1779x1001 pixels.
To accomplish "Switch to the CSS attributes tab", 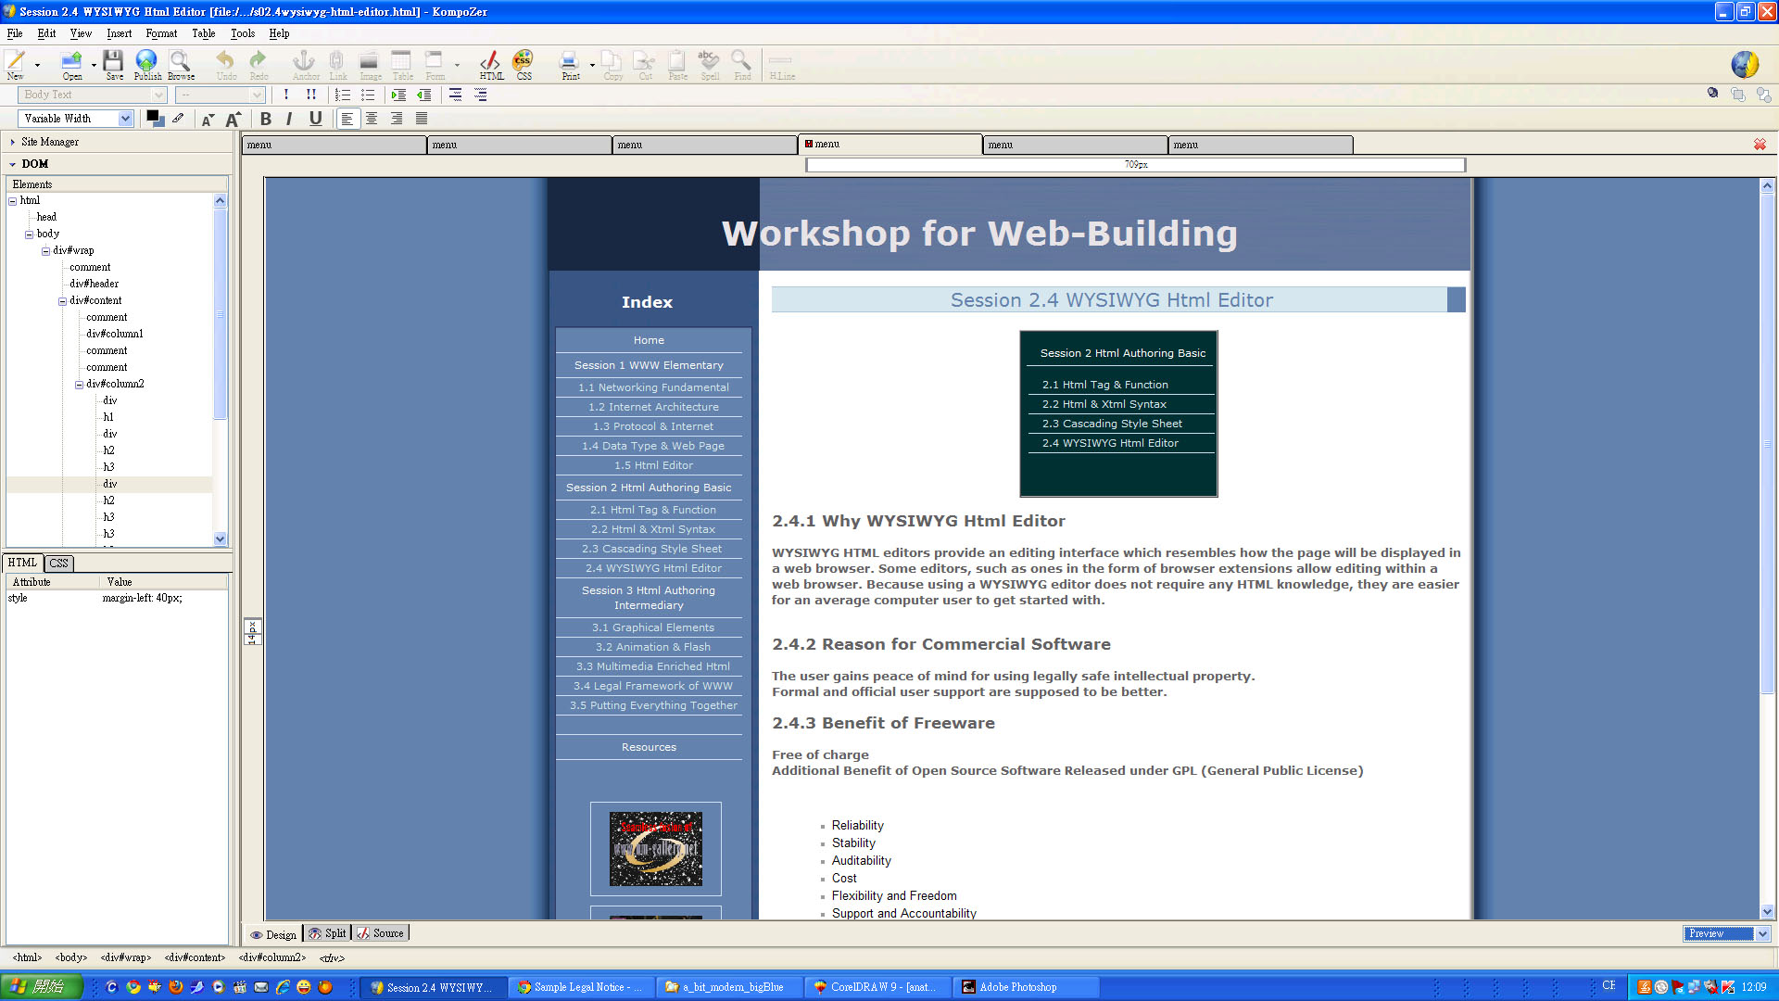I will tap(58, 563).
